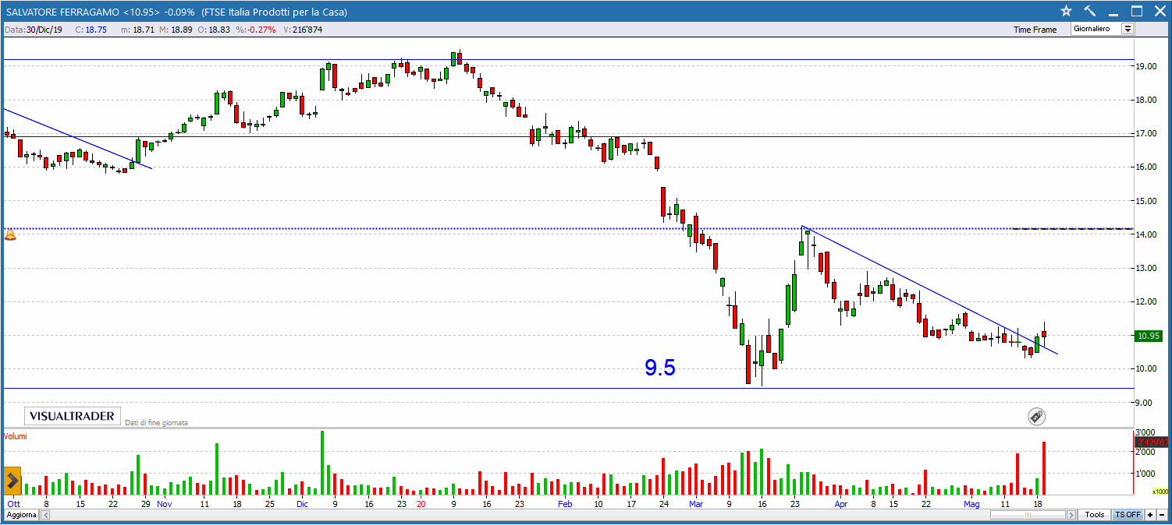1172x525 pixels.
Task: Click the volume value label 2'429'67
Action: pos(1152,442)
